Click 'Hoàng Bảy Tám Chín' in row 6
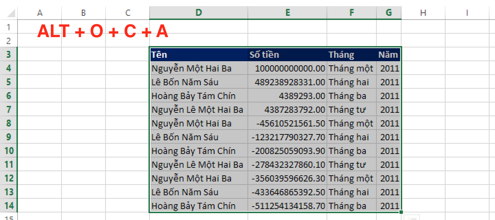The image size is (495, 220). [x=194, y=96]
